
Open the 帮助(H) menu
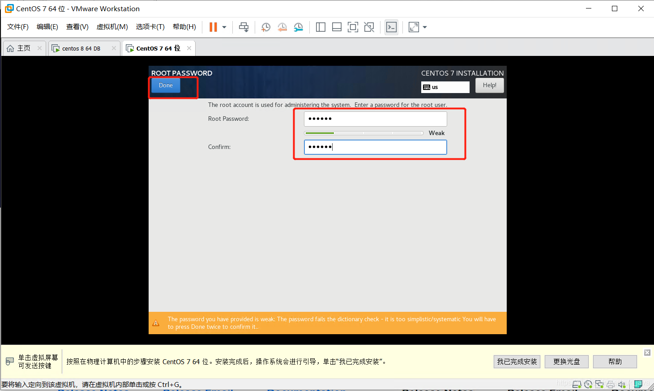pyautogui.click(x=184, y=27)
